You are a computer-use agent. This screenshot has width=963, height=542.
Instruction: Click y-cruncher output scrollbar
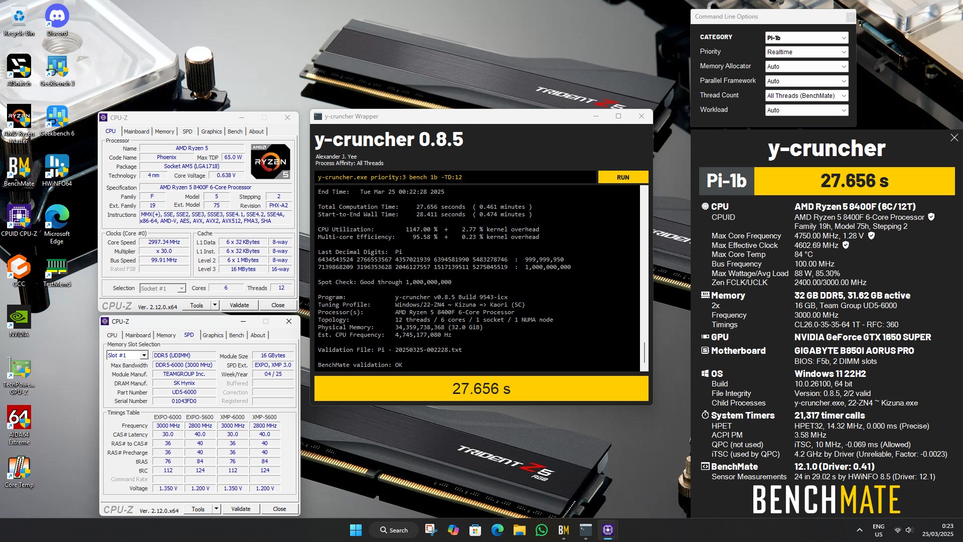(x=645, y=352)
